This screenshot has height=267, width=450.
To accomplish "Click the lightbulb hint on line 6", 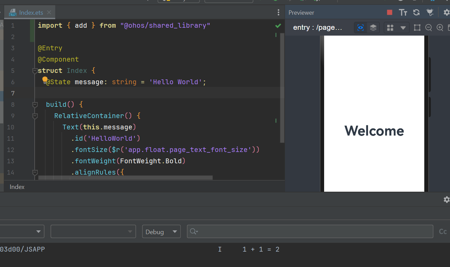I will pos(45,80).
